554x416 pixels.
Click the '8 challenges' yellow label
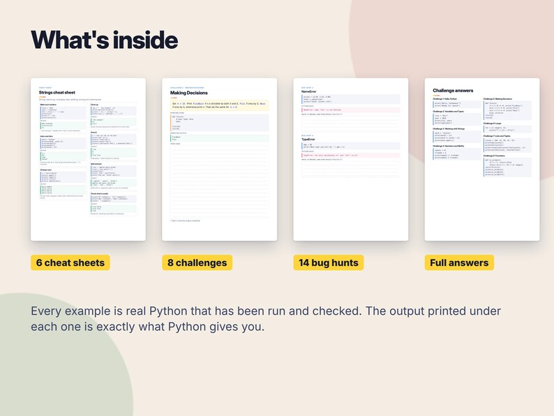pyautogui.click(x=197, y=262)
